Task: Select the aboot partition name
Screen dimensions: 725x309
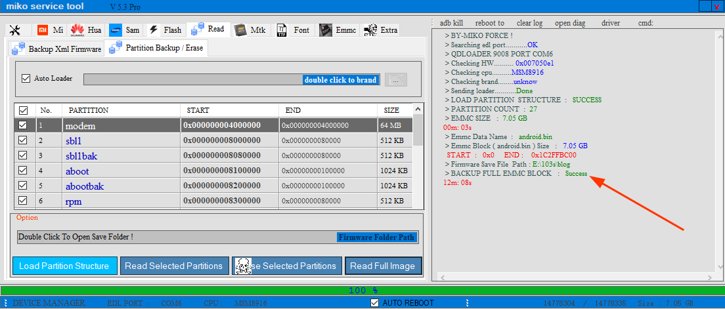Action: [77, 171]
